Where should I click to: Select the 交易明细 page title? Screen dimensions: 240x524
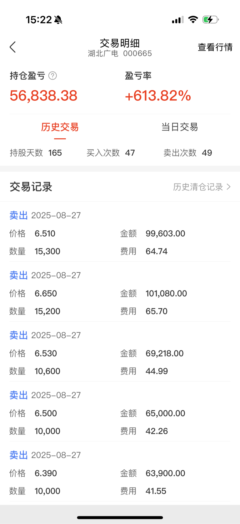120,43
